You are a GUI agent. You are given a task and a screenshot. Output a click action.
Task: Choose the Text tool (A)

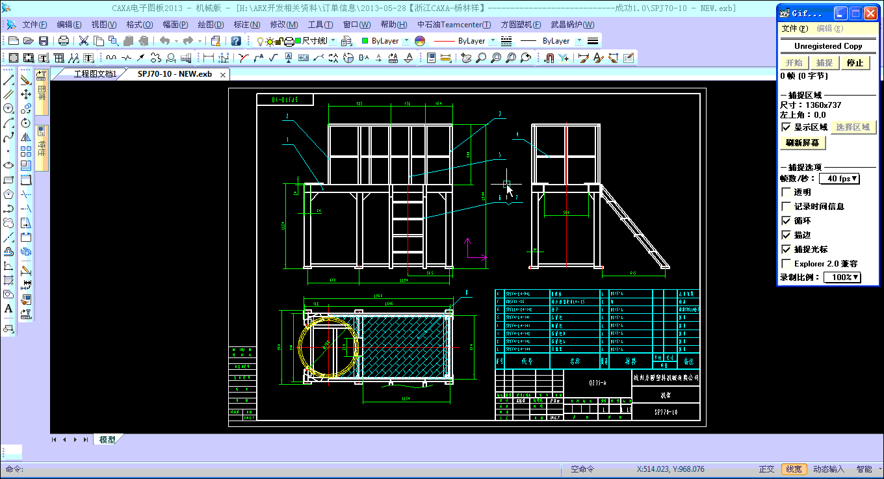8,309
